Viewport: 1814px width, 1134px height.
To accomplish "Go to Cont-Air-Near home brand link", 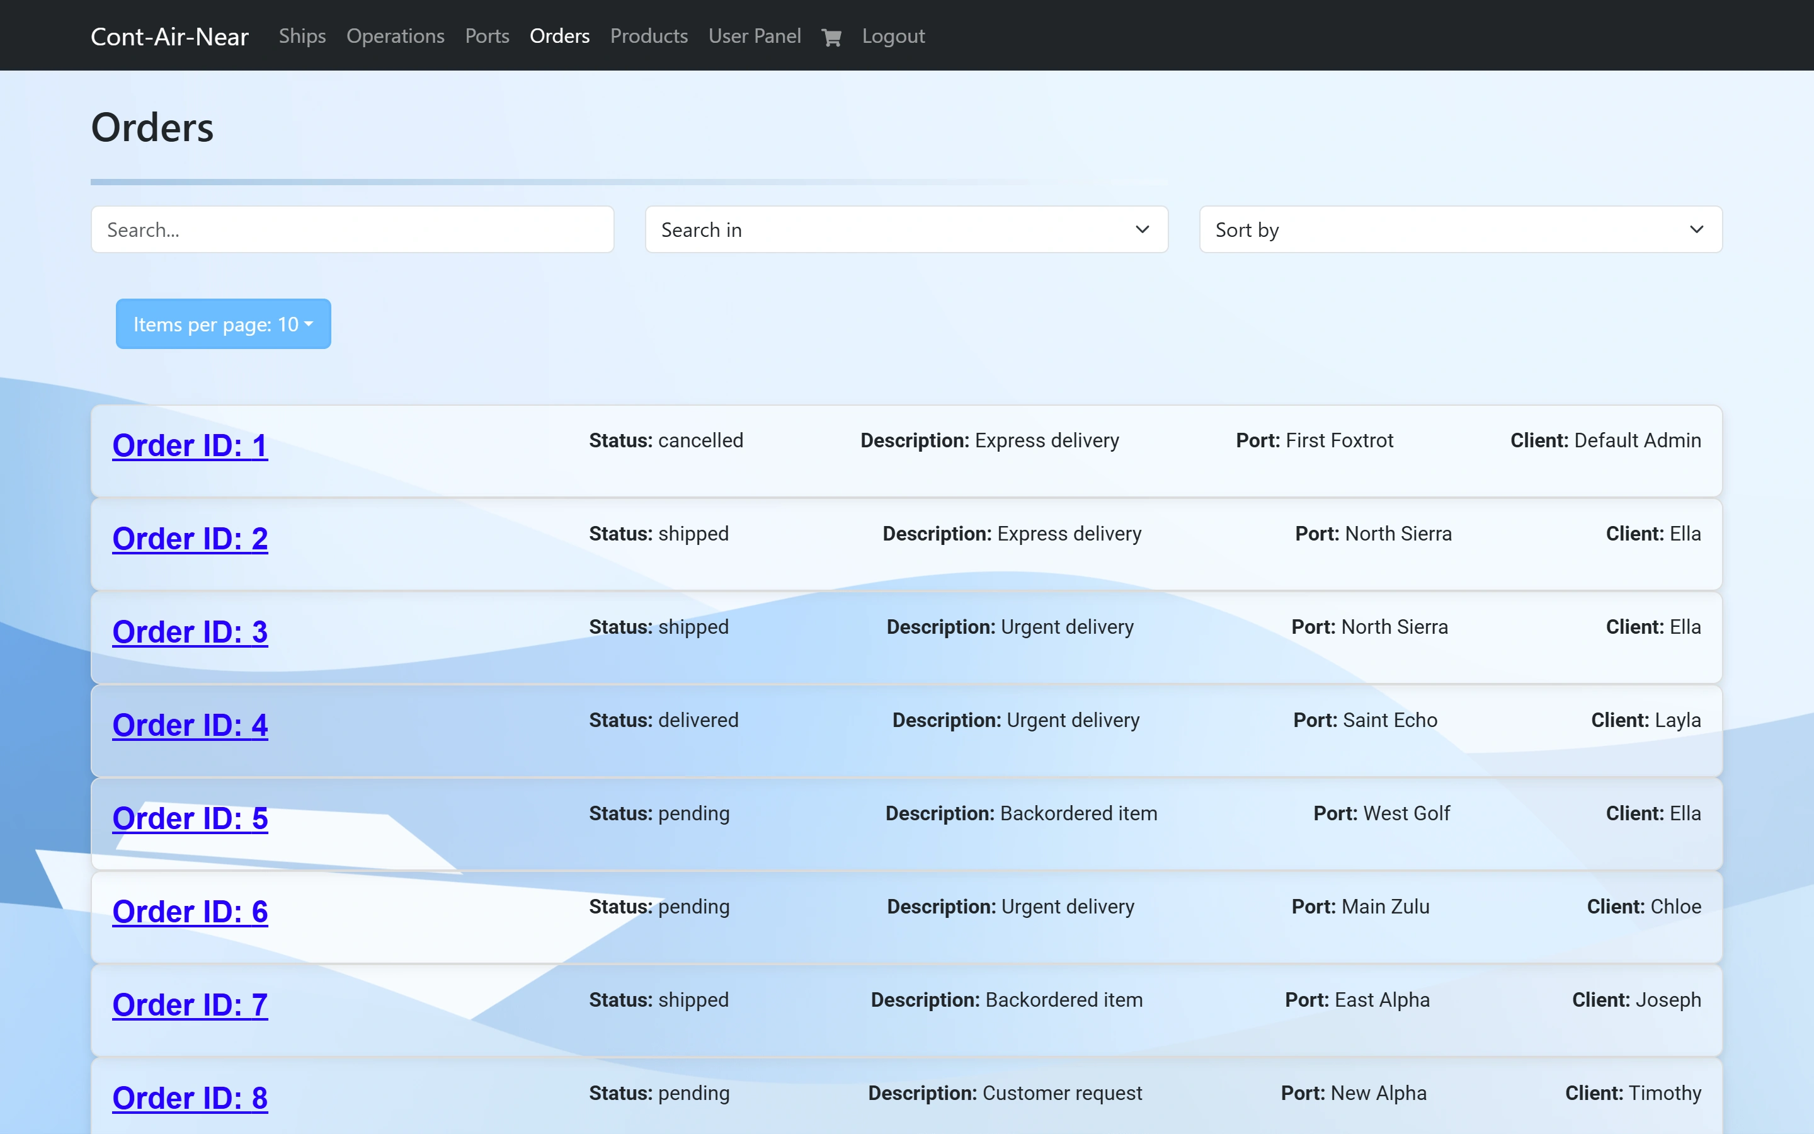I will [x=169, y=36].
